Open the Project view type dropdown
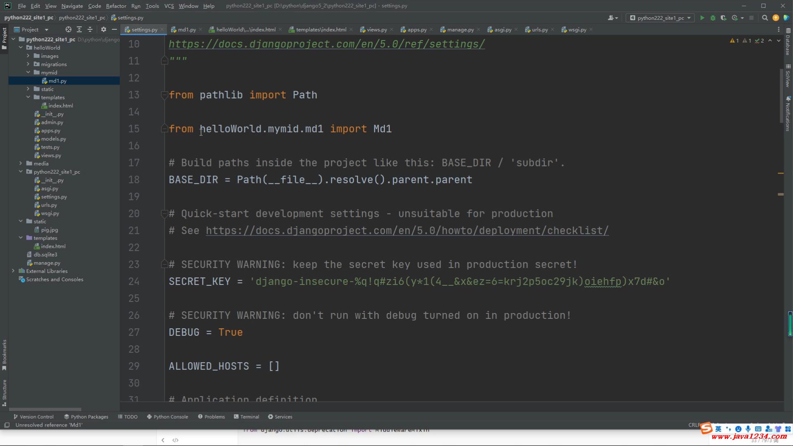Image resolution: width=793 pixels, height=446 pixels. tap(31, 29)
